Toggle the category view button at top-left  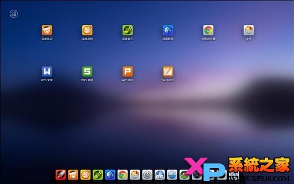click(x=14, y=14)
